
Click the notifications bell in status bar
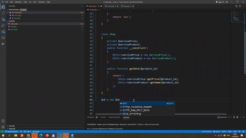click(243, 131)
